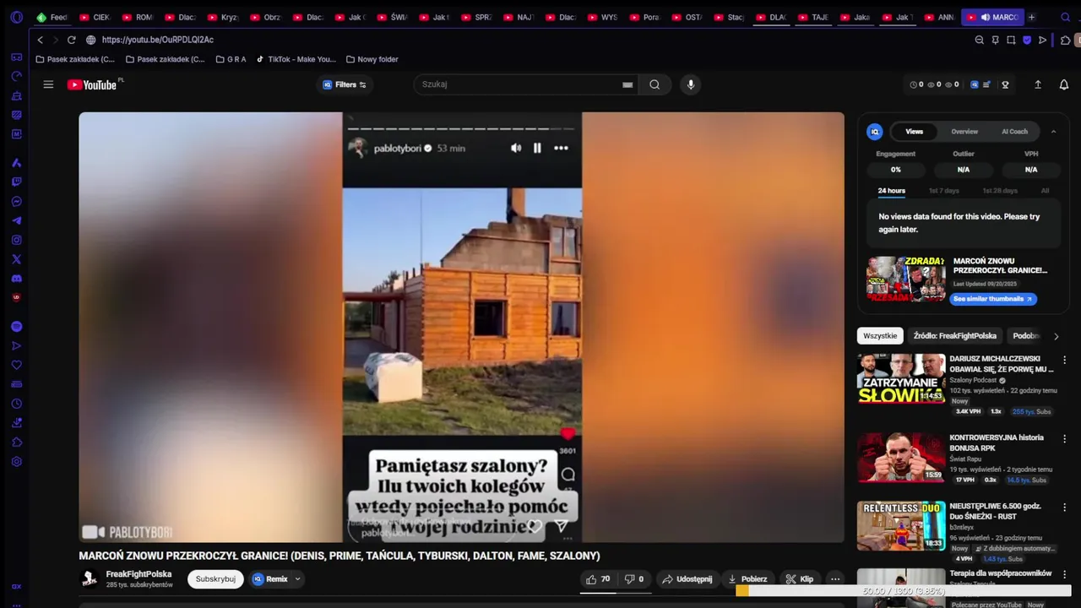
Task: Select the All time range
Action: 1045,191
